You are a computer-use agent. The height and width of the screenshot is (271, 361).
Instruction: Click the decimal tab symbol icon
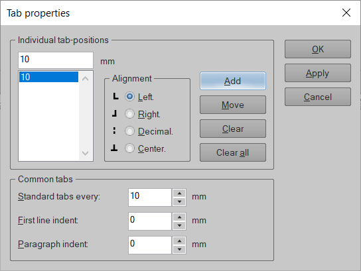coord(114,131)
